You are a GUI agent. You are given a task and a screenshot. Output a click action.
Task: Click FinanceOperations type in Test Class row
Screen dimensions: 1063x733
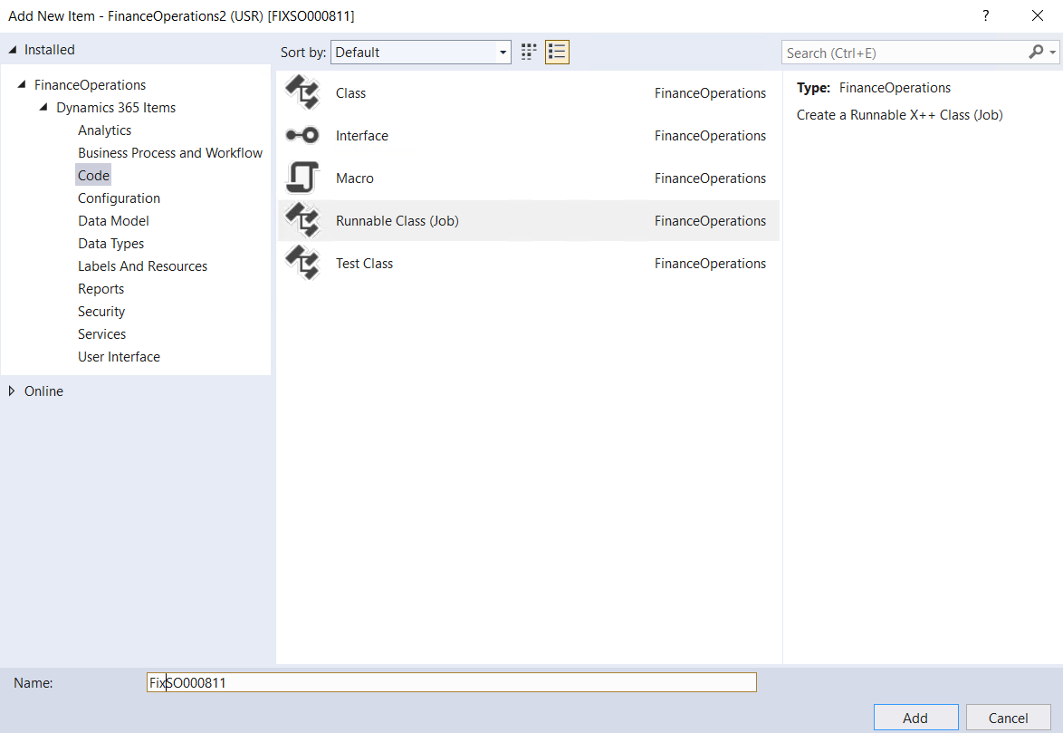point(710,264)
